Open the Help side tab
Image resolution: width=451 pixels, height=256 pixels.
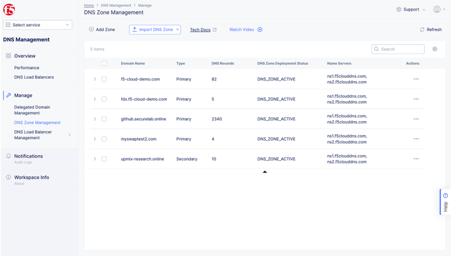pos(445,202)
